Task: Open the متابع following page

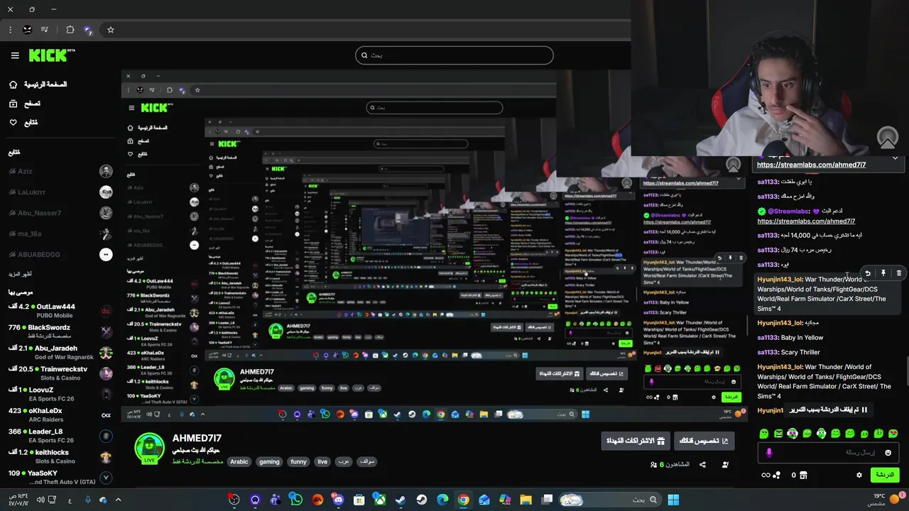Action: pyautogui.click(x=23, y=122)
